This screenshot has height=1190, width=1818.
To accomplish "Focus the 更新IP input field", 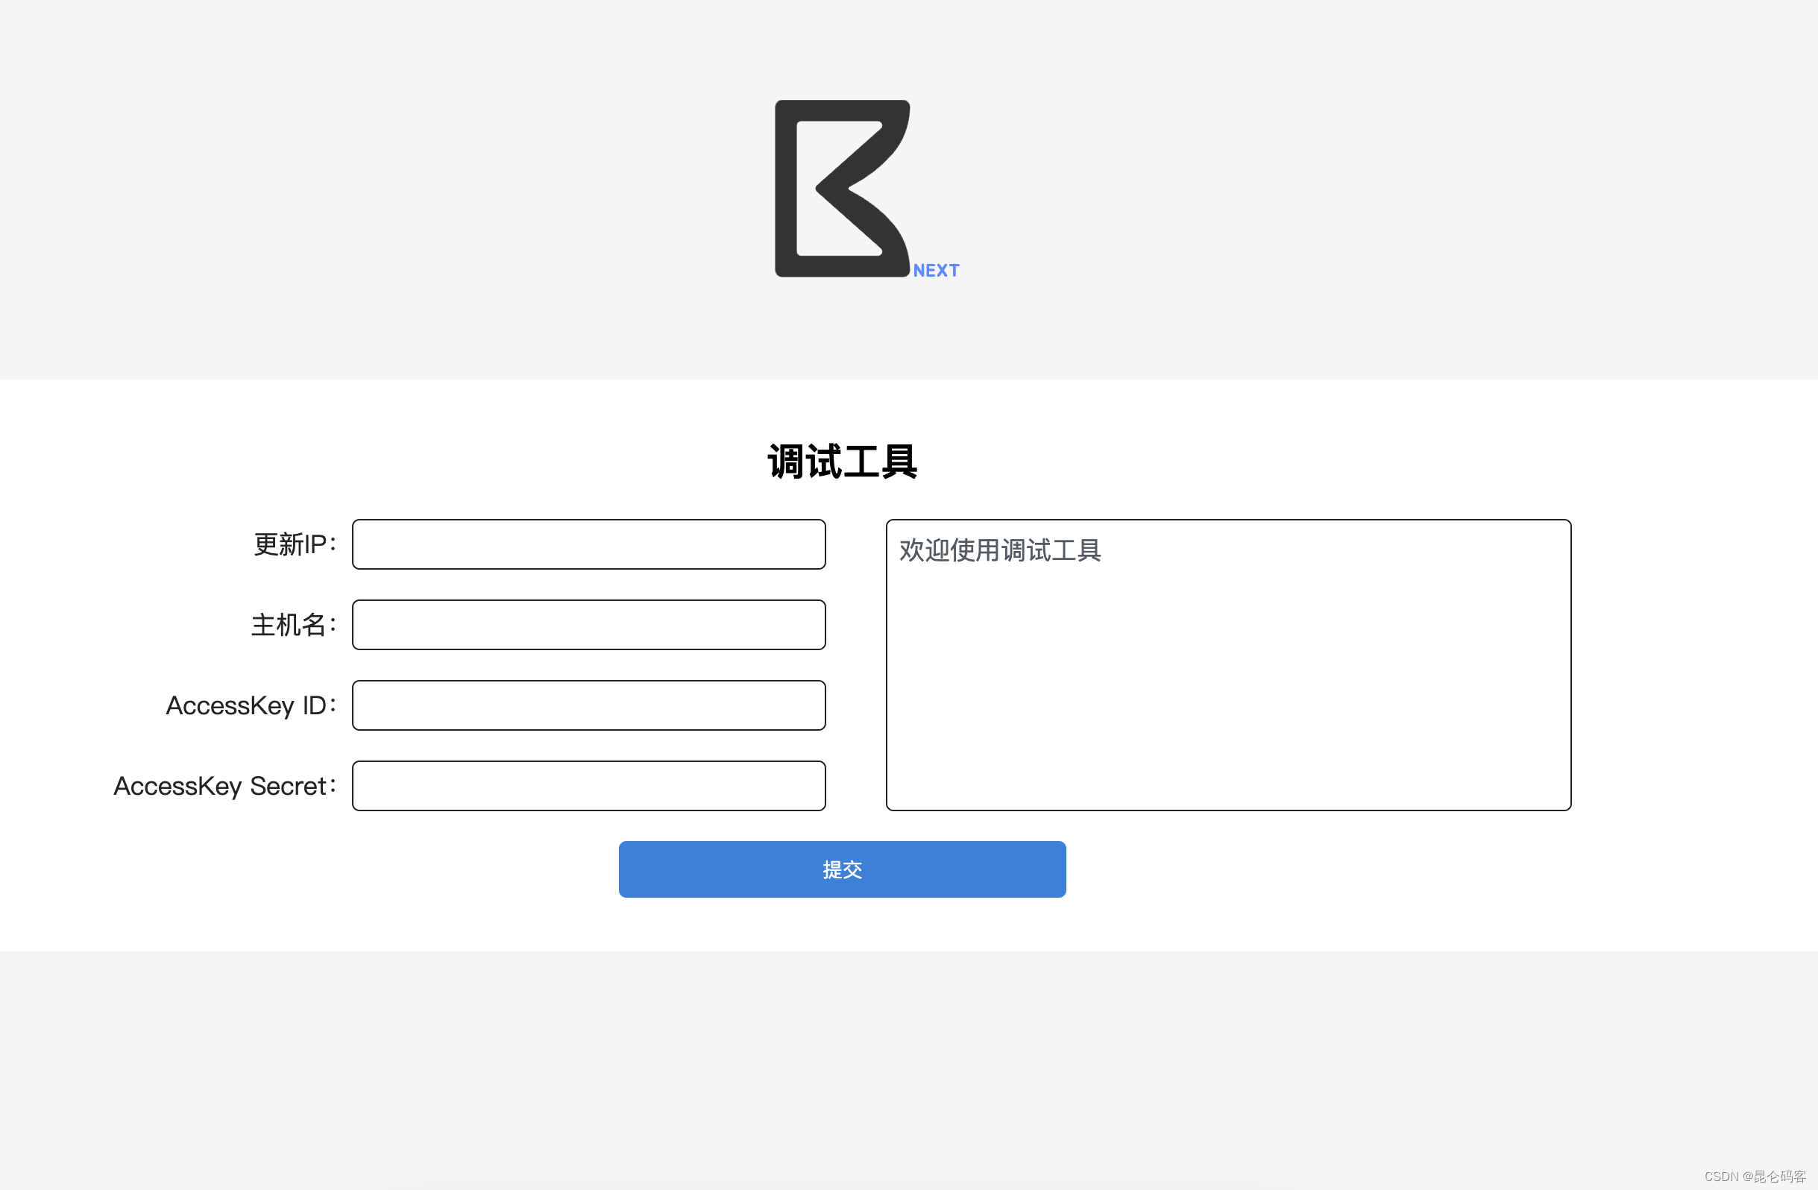I will pos(588,544).
